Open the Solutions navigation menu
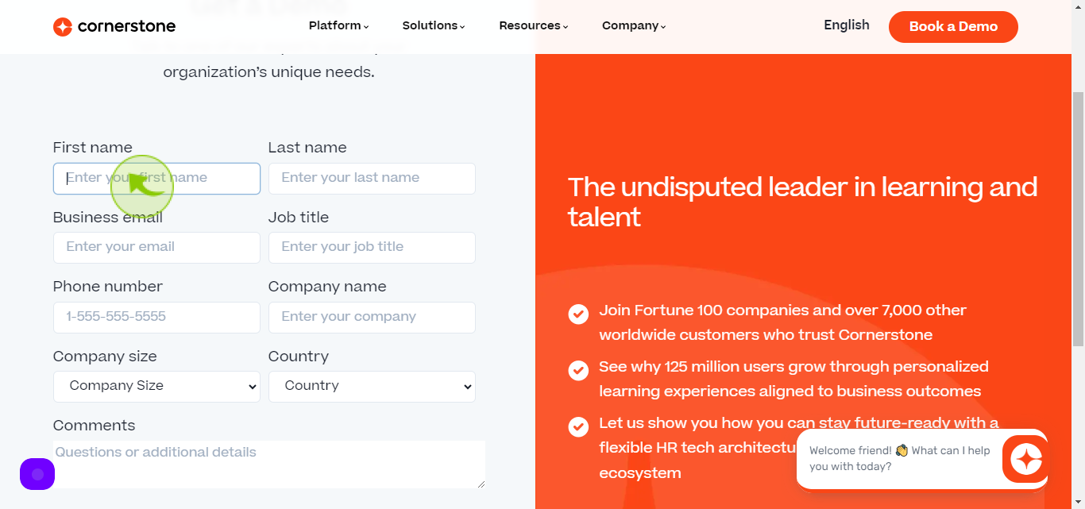Image resolution: width=1085 pixels, height=509 pixels. 433,25
